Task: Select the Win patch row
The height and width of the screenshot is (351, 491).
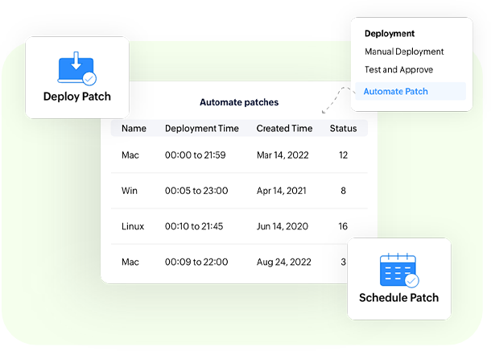Action: tap(130, 191)
